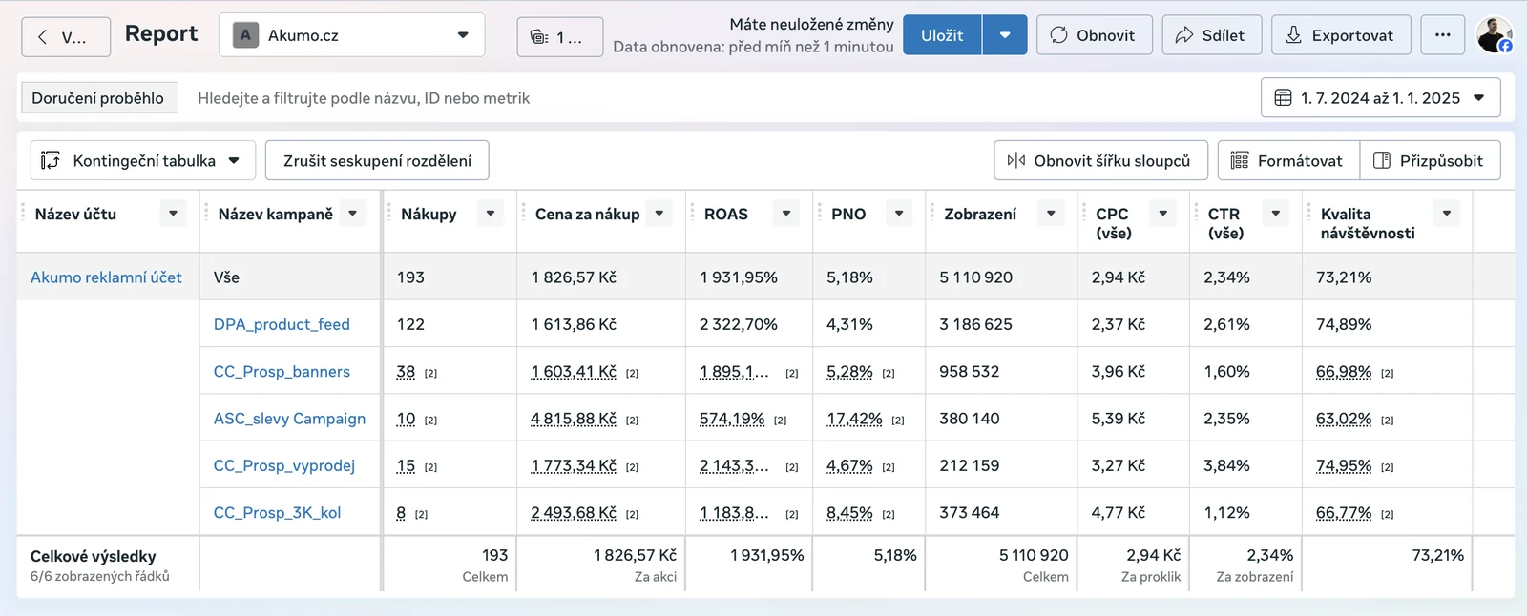
Task: Open the ASC_slevy Campaign link
Action: (x=289, y=419)
